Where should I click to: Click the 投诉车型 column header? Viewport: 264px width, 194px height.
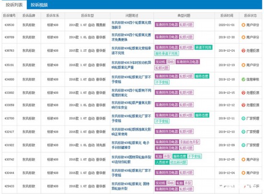click(x=87, y=16)
